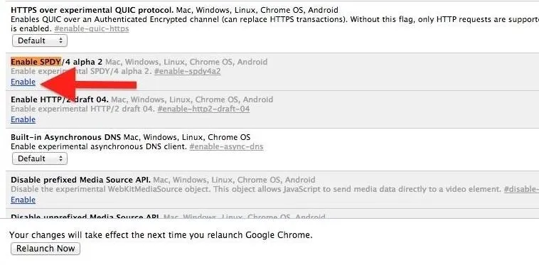
Task: Click the Disable prefixed Media Source API heading
Action: [x=80, y=180]
